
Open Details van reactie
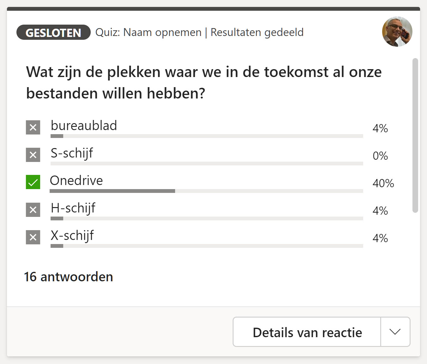pyautogui.click(x=307, y=332)
